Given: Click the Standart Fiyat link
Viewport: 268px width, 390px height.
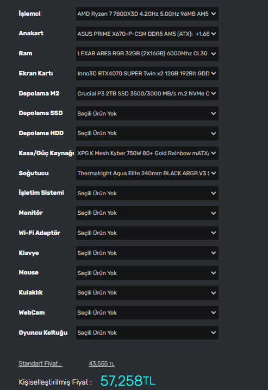Looking at the screenshot, I should [x=40, y=363].
